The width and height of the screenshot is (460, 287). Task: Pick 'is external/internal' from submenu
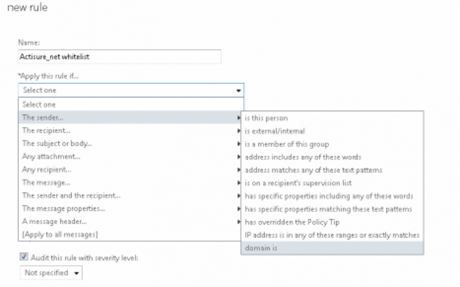[x=332, y=131]
